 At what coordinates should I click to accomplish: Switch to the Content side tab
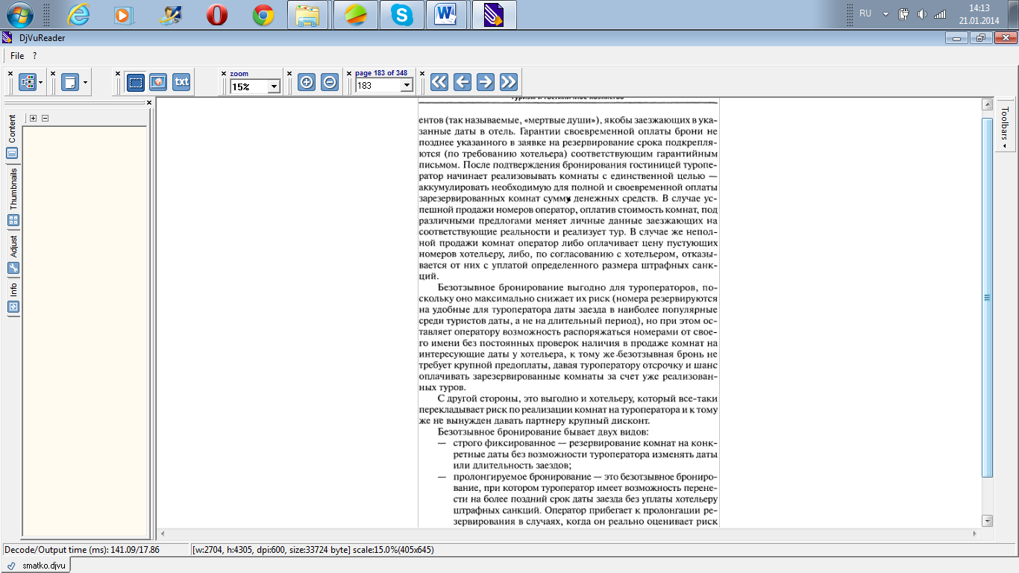pyautogui.click(x=13, y=138)
